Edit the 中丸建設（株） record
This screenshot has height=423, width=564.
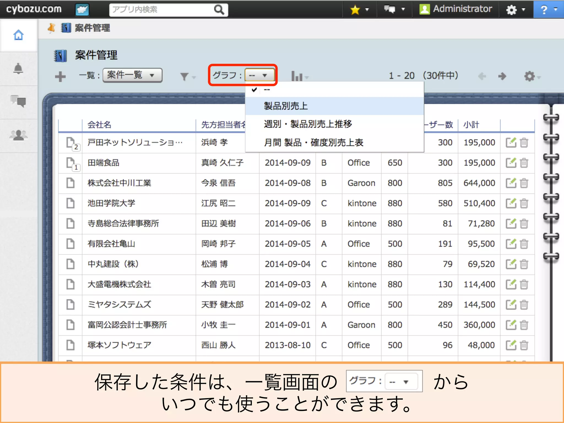(511, 264)
